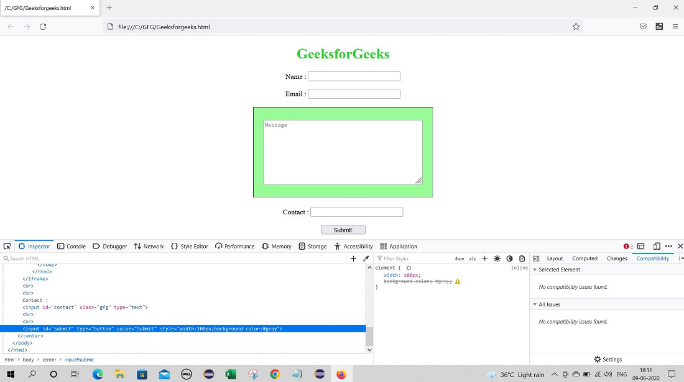Click the markup scrollbar up arrow
The image size is (684, 382).
pyautogui.click(x=369, y=268)
